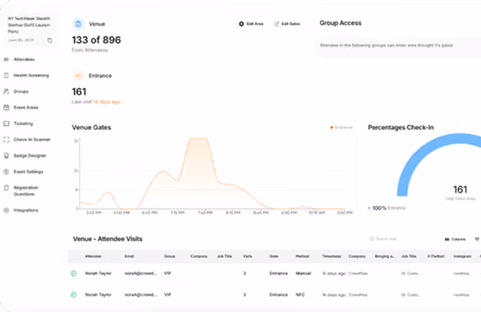Click the Venue - Attendee Visits heading
This screenshot has width=481, height=312.
pyautogui.click(x=108, y=239)
